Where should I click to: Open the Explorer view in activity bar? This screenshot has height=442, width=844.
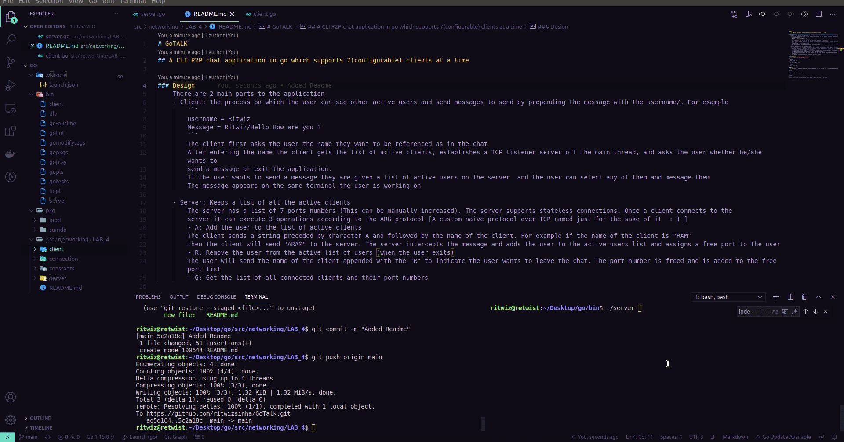(11, 17)
